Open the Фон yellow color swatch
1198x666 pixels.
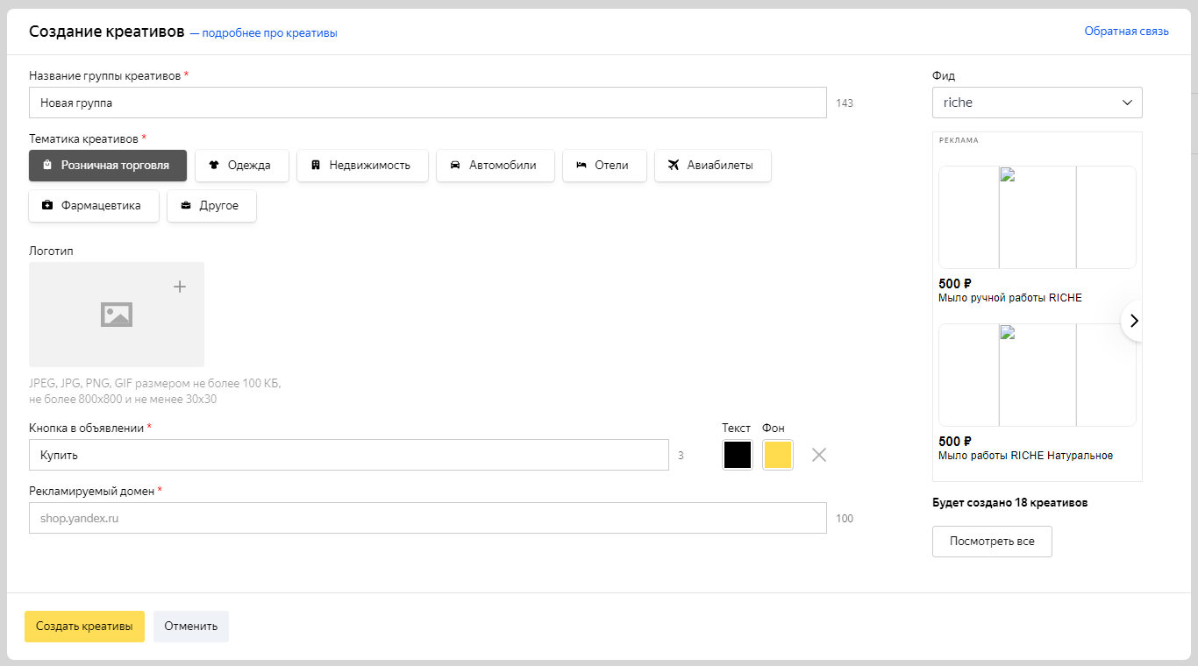[x=778, y=455]
